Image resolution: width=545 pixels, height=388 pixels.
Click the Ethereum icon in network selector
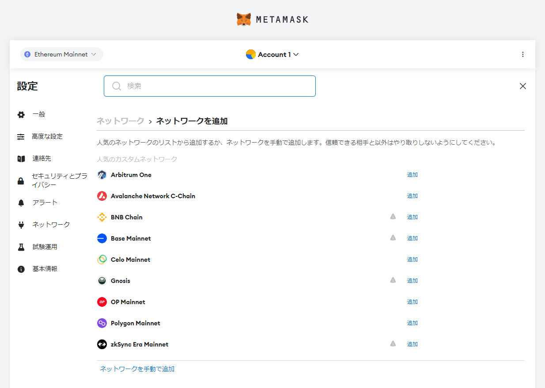tap(27, 54)
